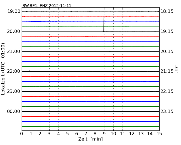Click the 19:00 local time label
This screenshot has height=145, width=181.
(x=14, y=11)
